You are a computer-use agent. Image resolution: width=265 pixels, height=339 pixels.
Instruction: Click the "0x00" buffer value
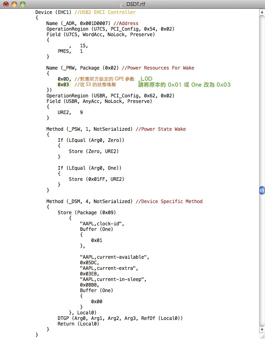pos(97,302)
